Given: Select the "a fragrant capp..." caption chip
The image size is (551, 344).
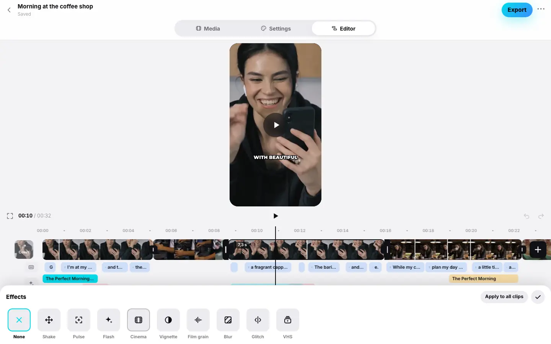Looking at the screenshot, I should coord(268,267).
